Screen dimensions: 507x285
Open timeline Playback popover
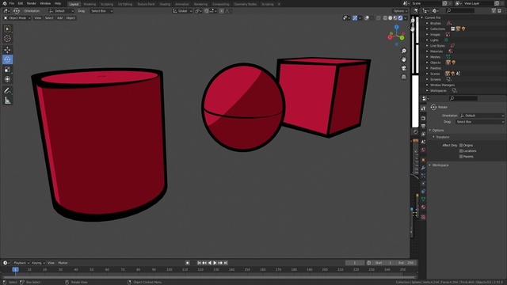[x=21, y=263]
